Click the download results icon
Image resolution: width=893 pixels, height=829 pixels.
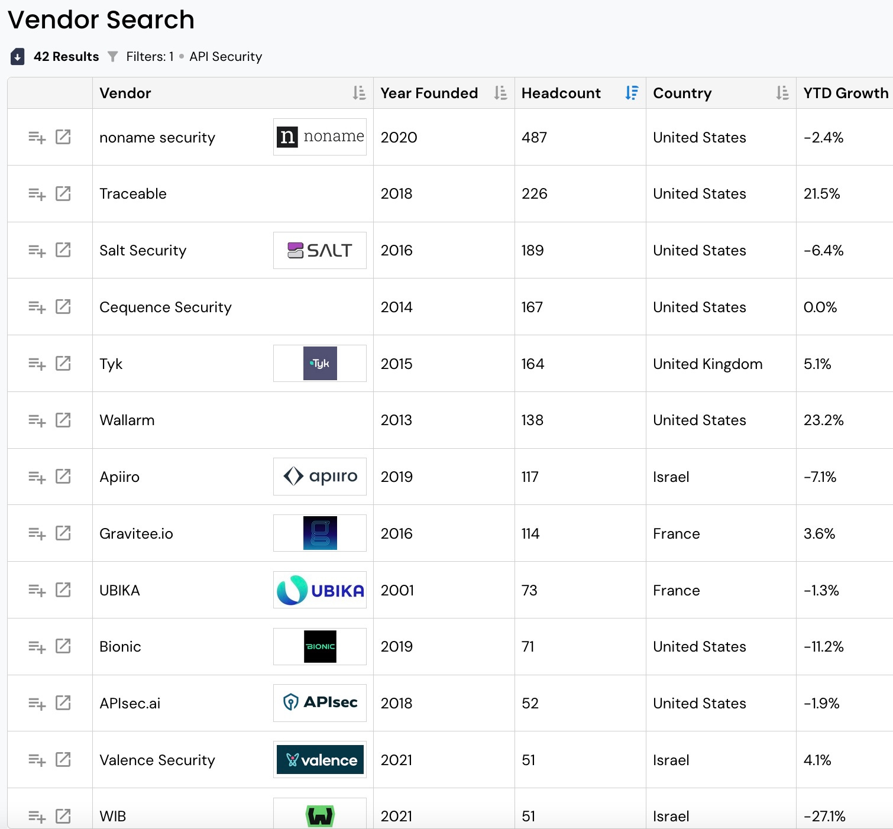tap(18, 57)
